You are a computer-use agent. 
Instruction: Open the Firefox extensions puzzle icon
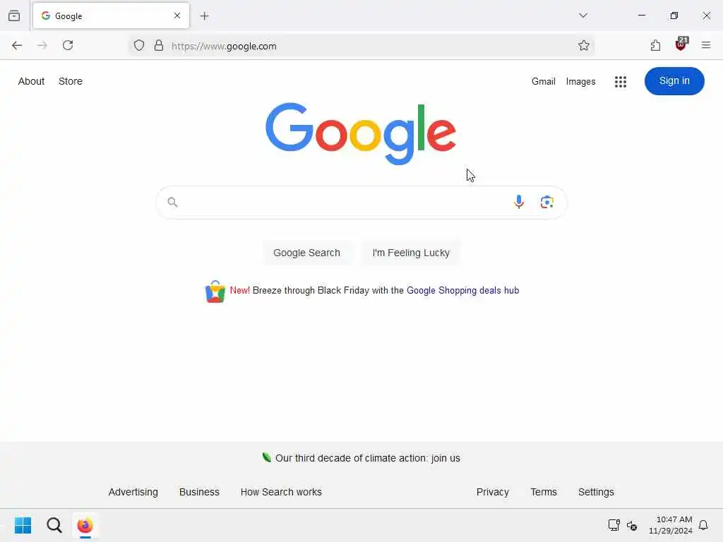(655, 45)
